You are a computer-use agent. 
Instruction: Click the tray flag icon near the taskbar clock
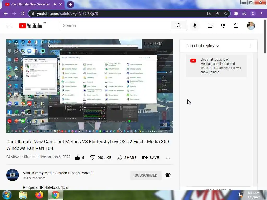241,195
